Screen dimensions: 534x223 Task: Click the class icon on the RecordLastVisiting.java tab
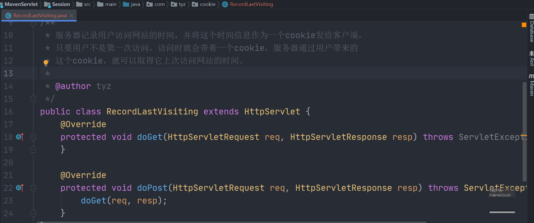9,16
